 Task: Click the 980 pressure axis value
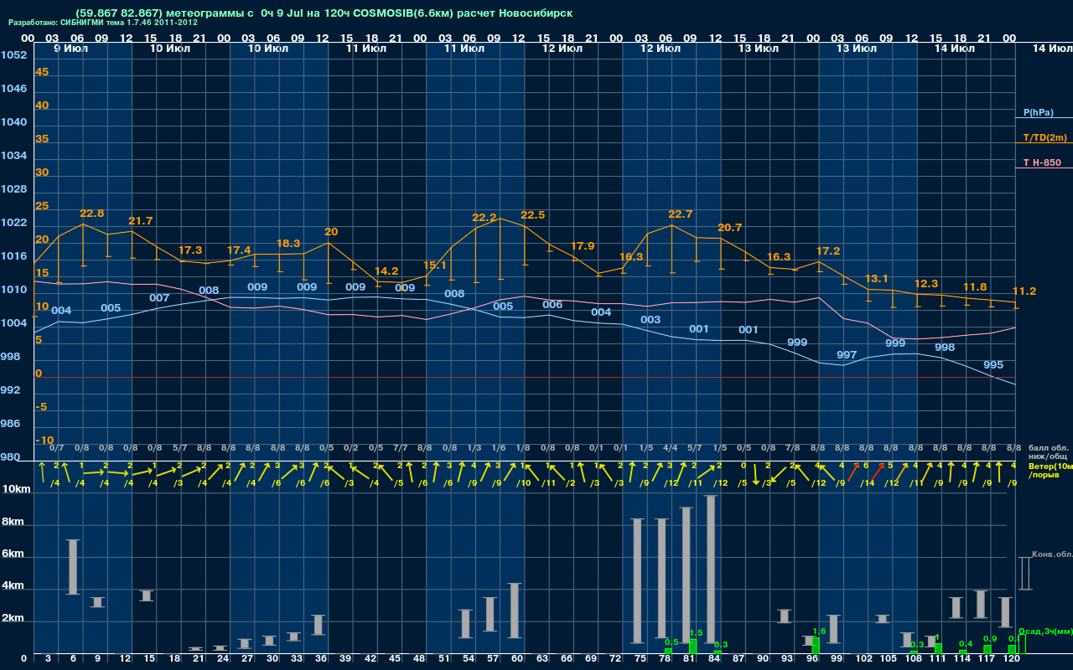pyautogui.click(x=10, y=457)
